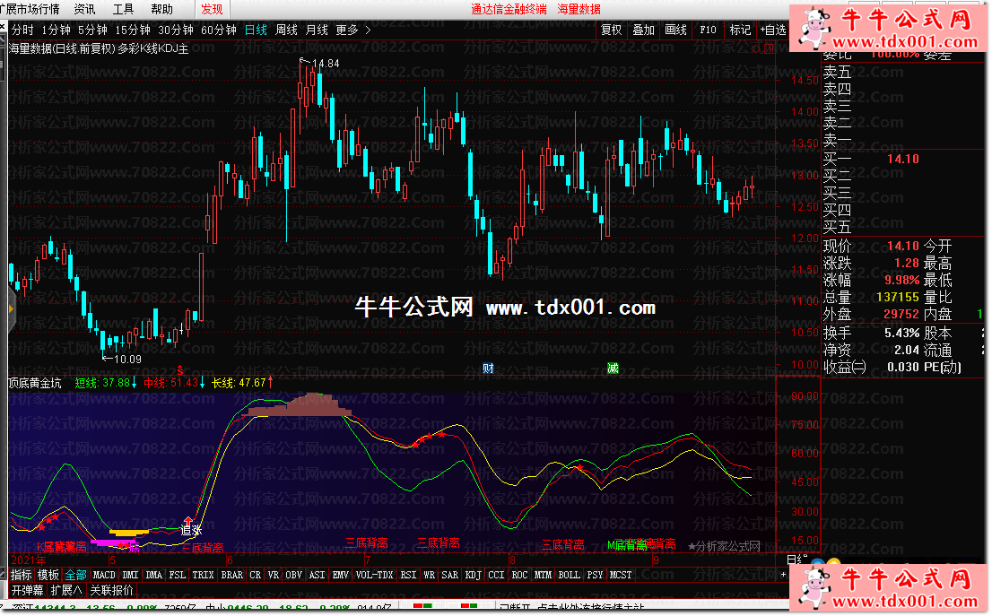
Task: Select the 1分钟 period
Action: (56, 30)
